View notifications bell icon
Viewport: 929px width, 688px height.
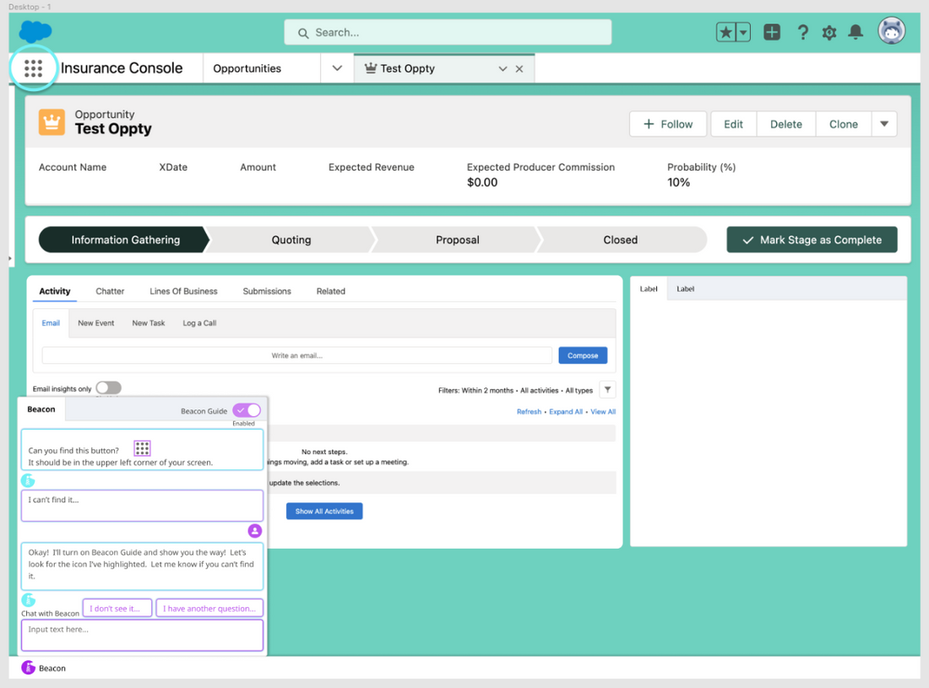coord(856,32)
